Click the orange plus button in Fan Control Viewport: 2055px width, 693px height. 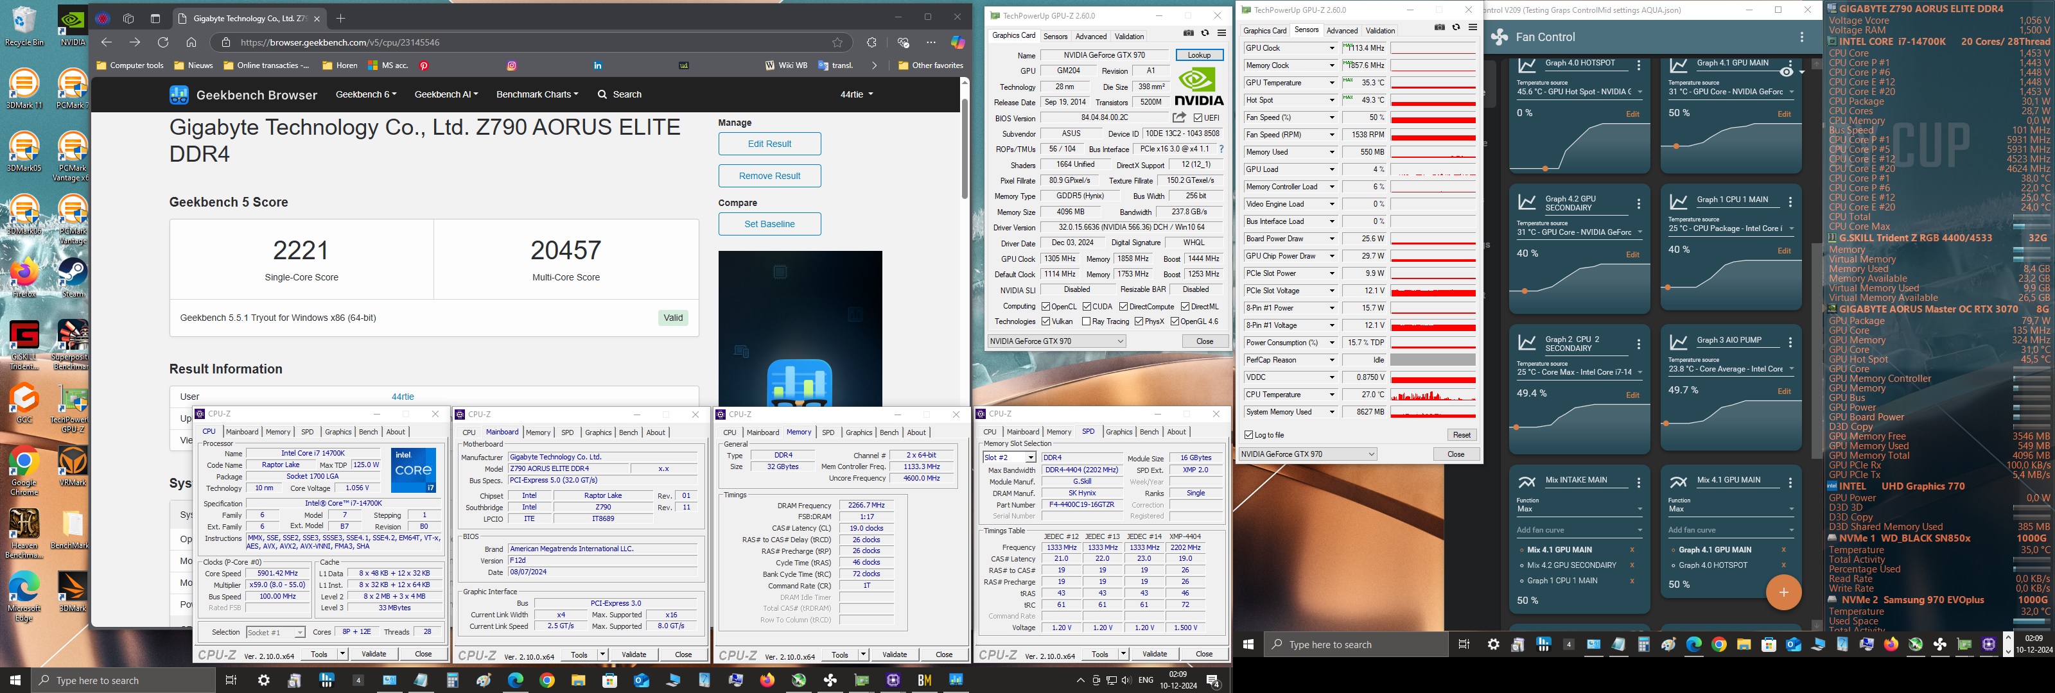[1784, 592]
